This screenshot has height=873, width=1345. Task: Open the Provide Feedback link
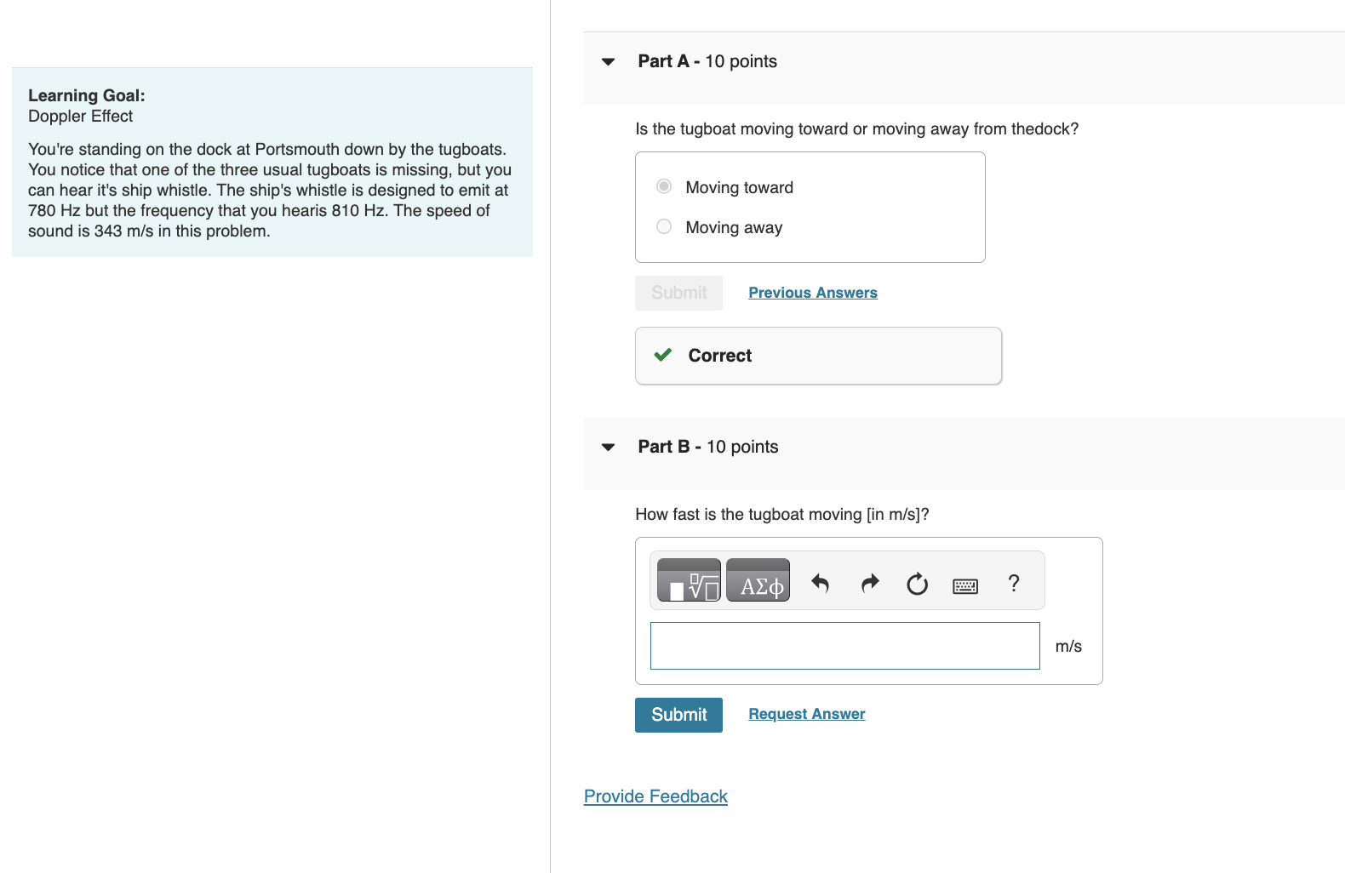655,796
